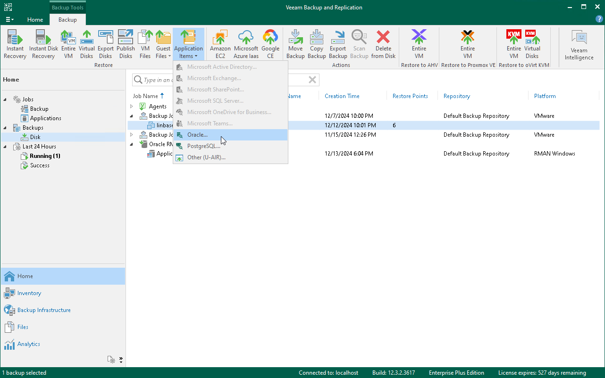Restore Entire VM to AHV
This screenshot has width=605, height=378.
[419, 44]
